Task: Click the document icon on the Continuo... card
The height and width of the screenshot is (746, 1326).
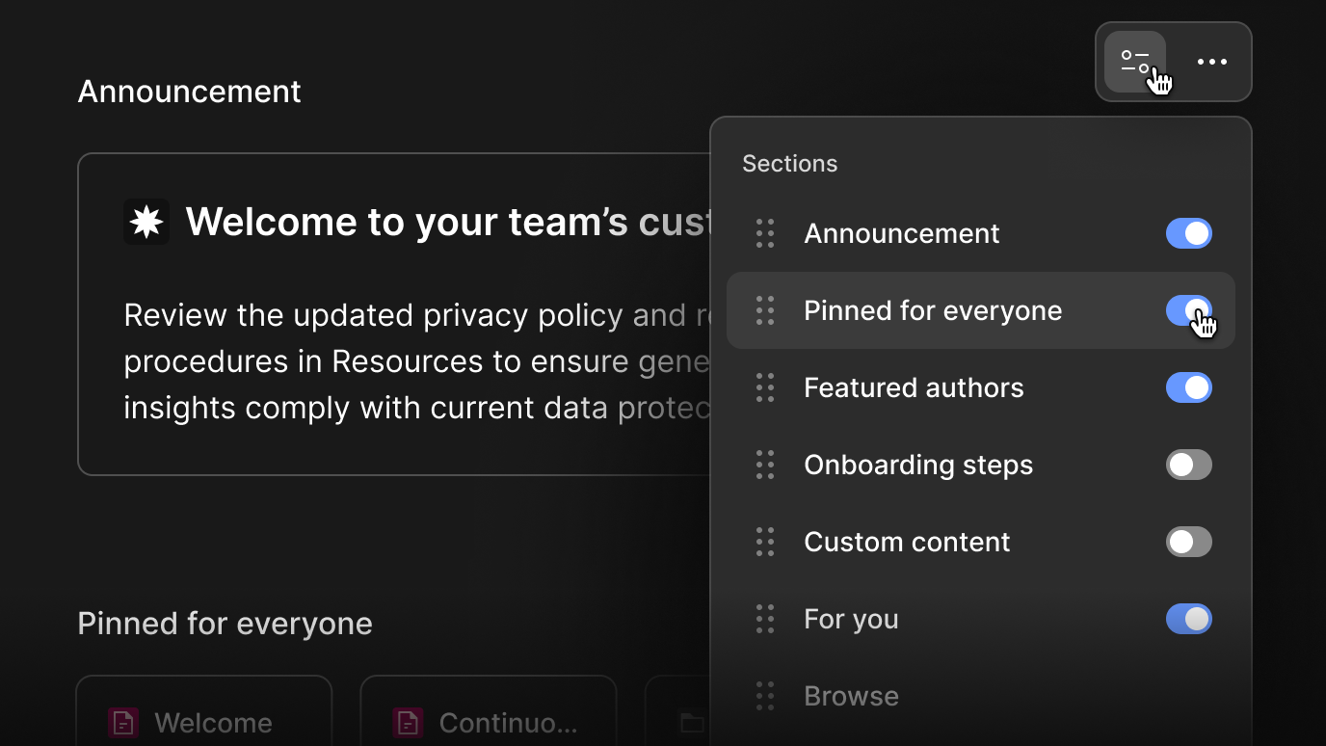Action: [x=408, y=722]
